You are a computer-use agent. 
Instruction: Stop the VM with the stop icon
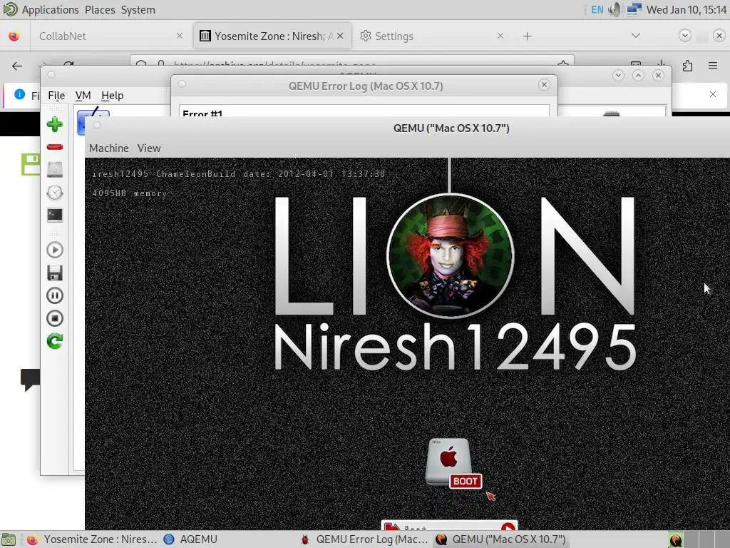54,318
